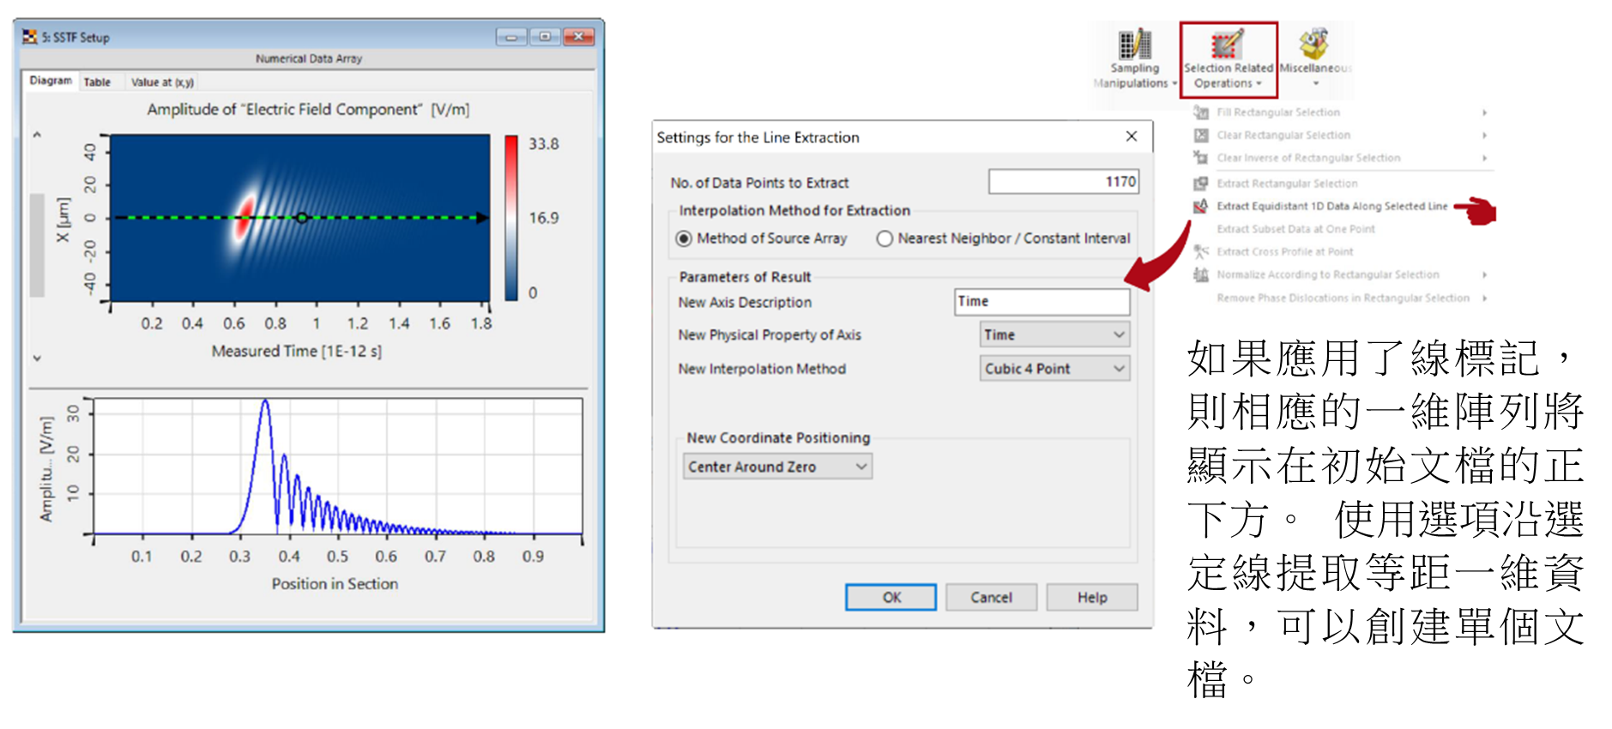Choose Extract Equidistant 1D Data Along Selected Line
1612x729 pixels.
[x=1331, y=206]
